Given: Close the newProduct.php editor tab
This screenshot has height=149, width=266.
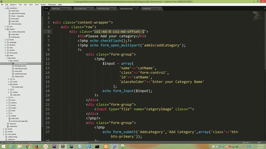Looking at the screenshot, I should [x=115, y=9].
